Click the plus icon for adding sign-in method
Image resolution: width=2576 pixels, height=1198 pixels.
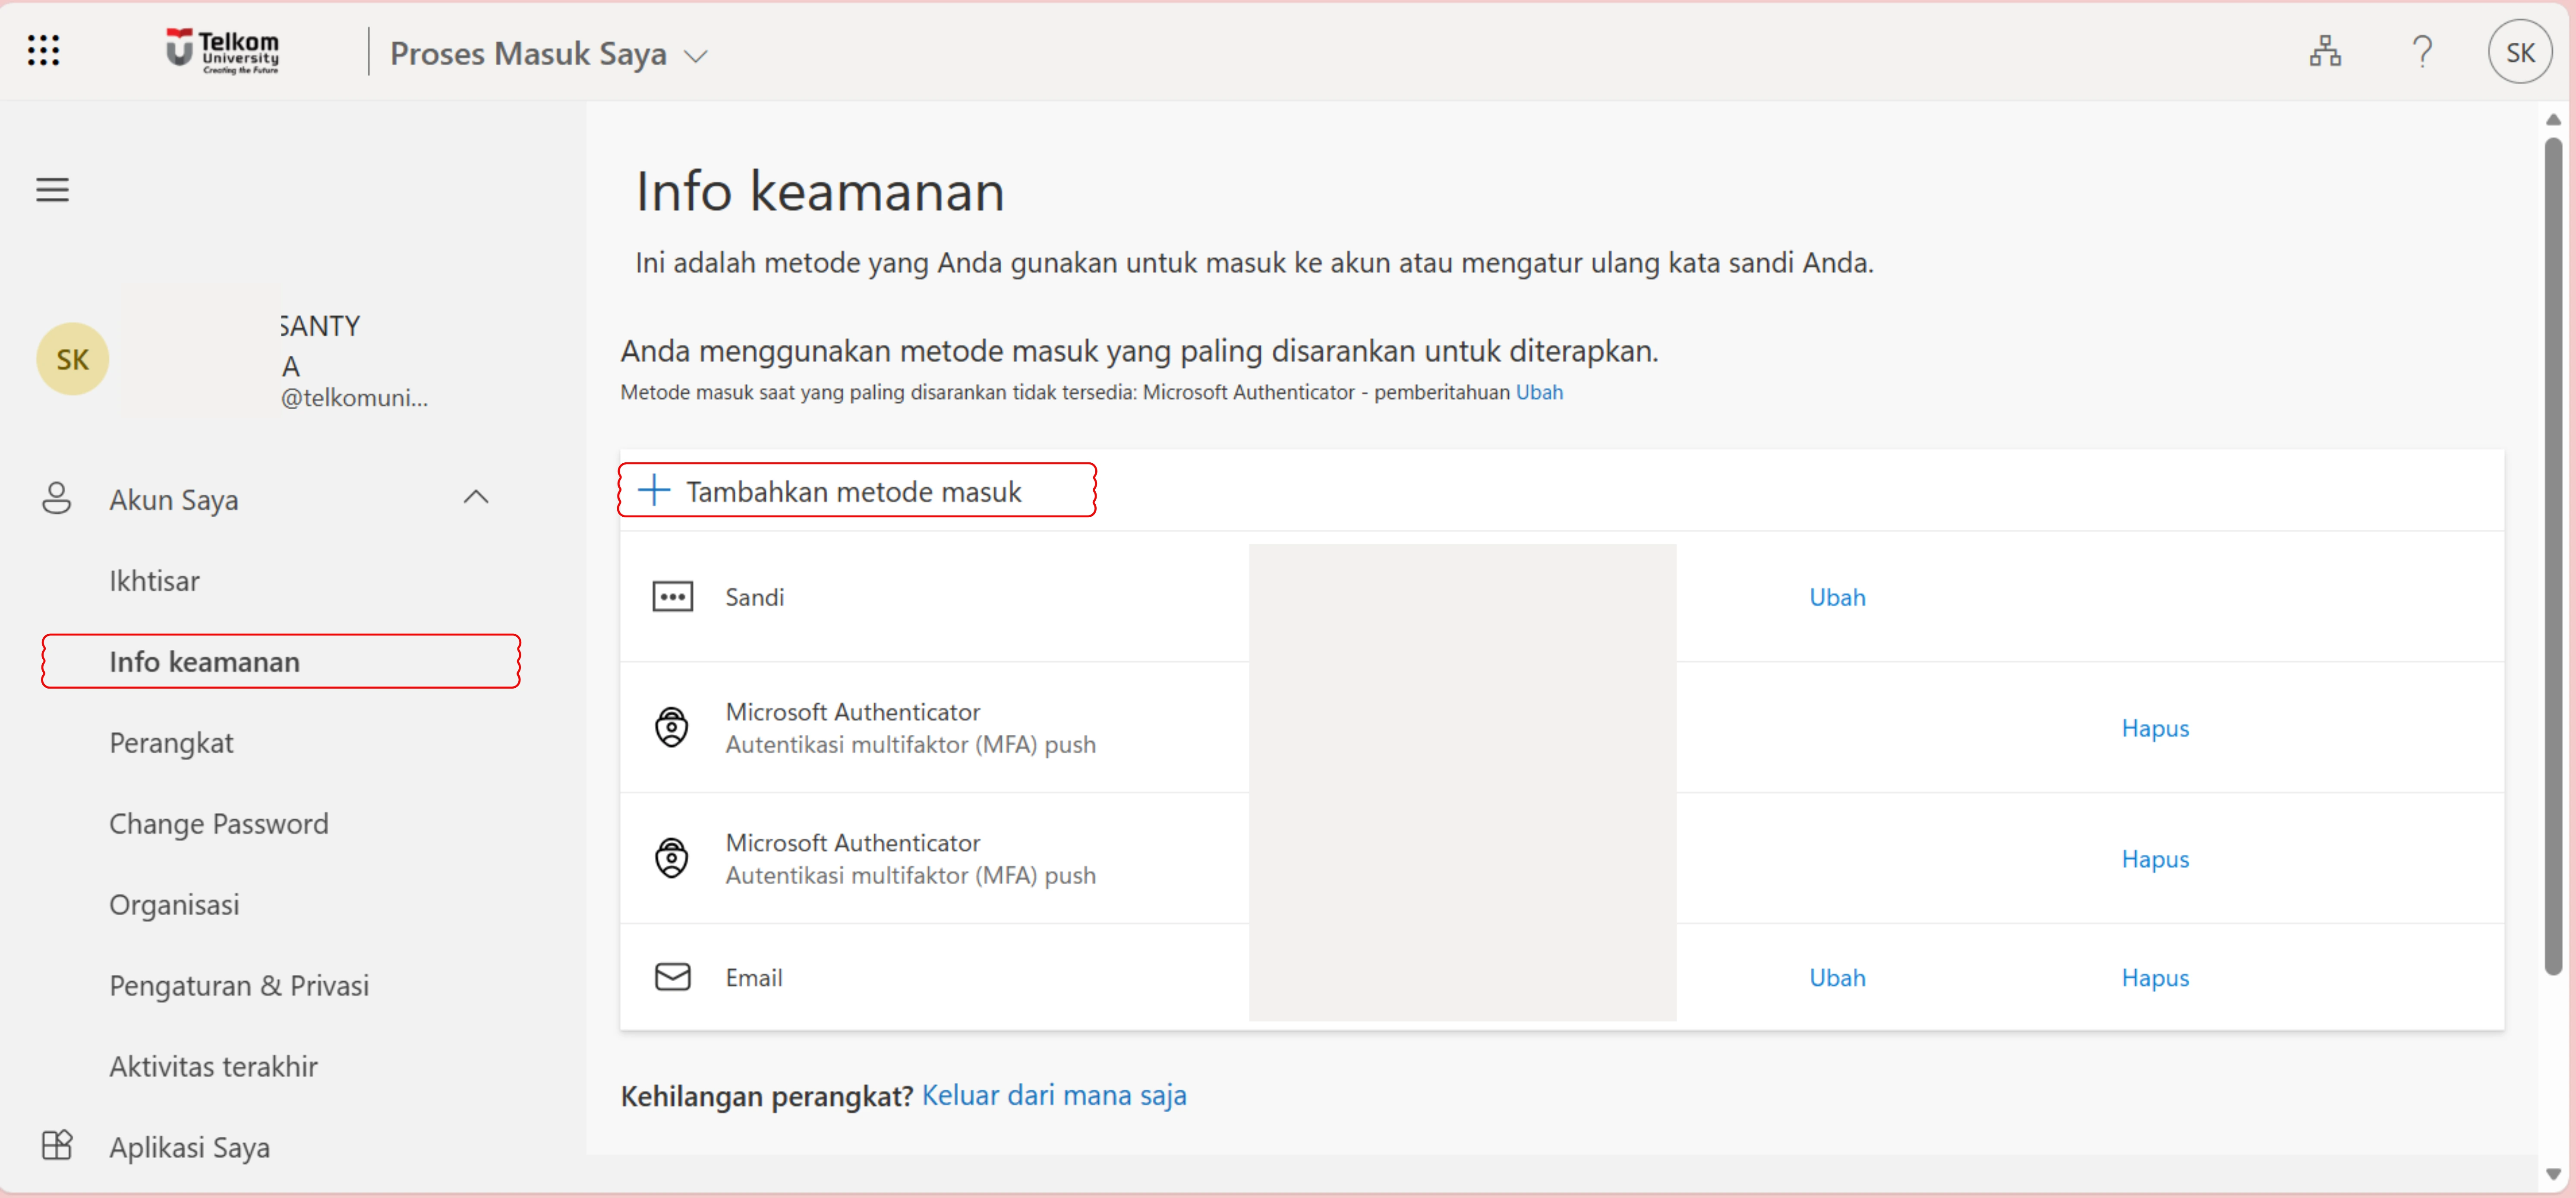point(653,490)
